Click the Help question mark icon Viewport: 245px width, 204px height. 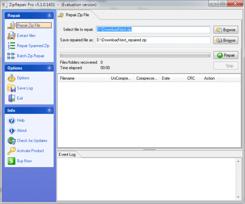pos(11,120)
